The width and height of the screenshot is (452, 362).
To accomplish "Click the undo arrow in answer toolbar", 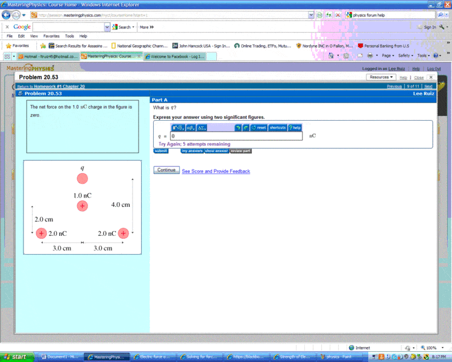I will pos(238,128).
